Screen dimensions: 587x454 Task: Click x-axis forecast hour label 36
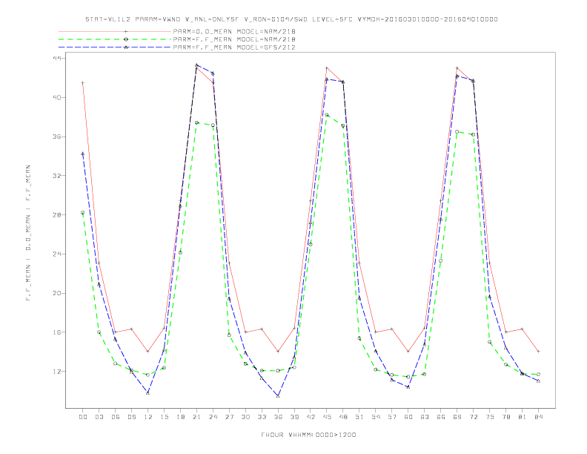pyautogui.click(x=278, y=417)
